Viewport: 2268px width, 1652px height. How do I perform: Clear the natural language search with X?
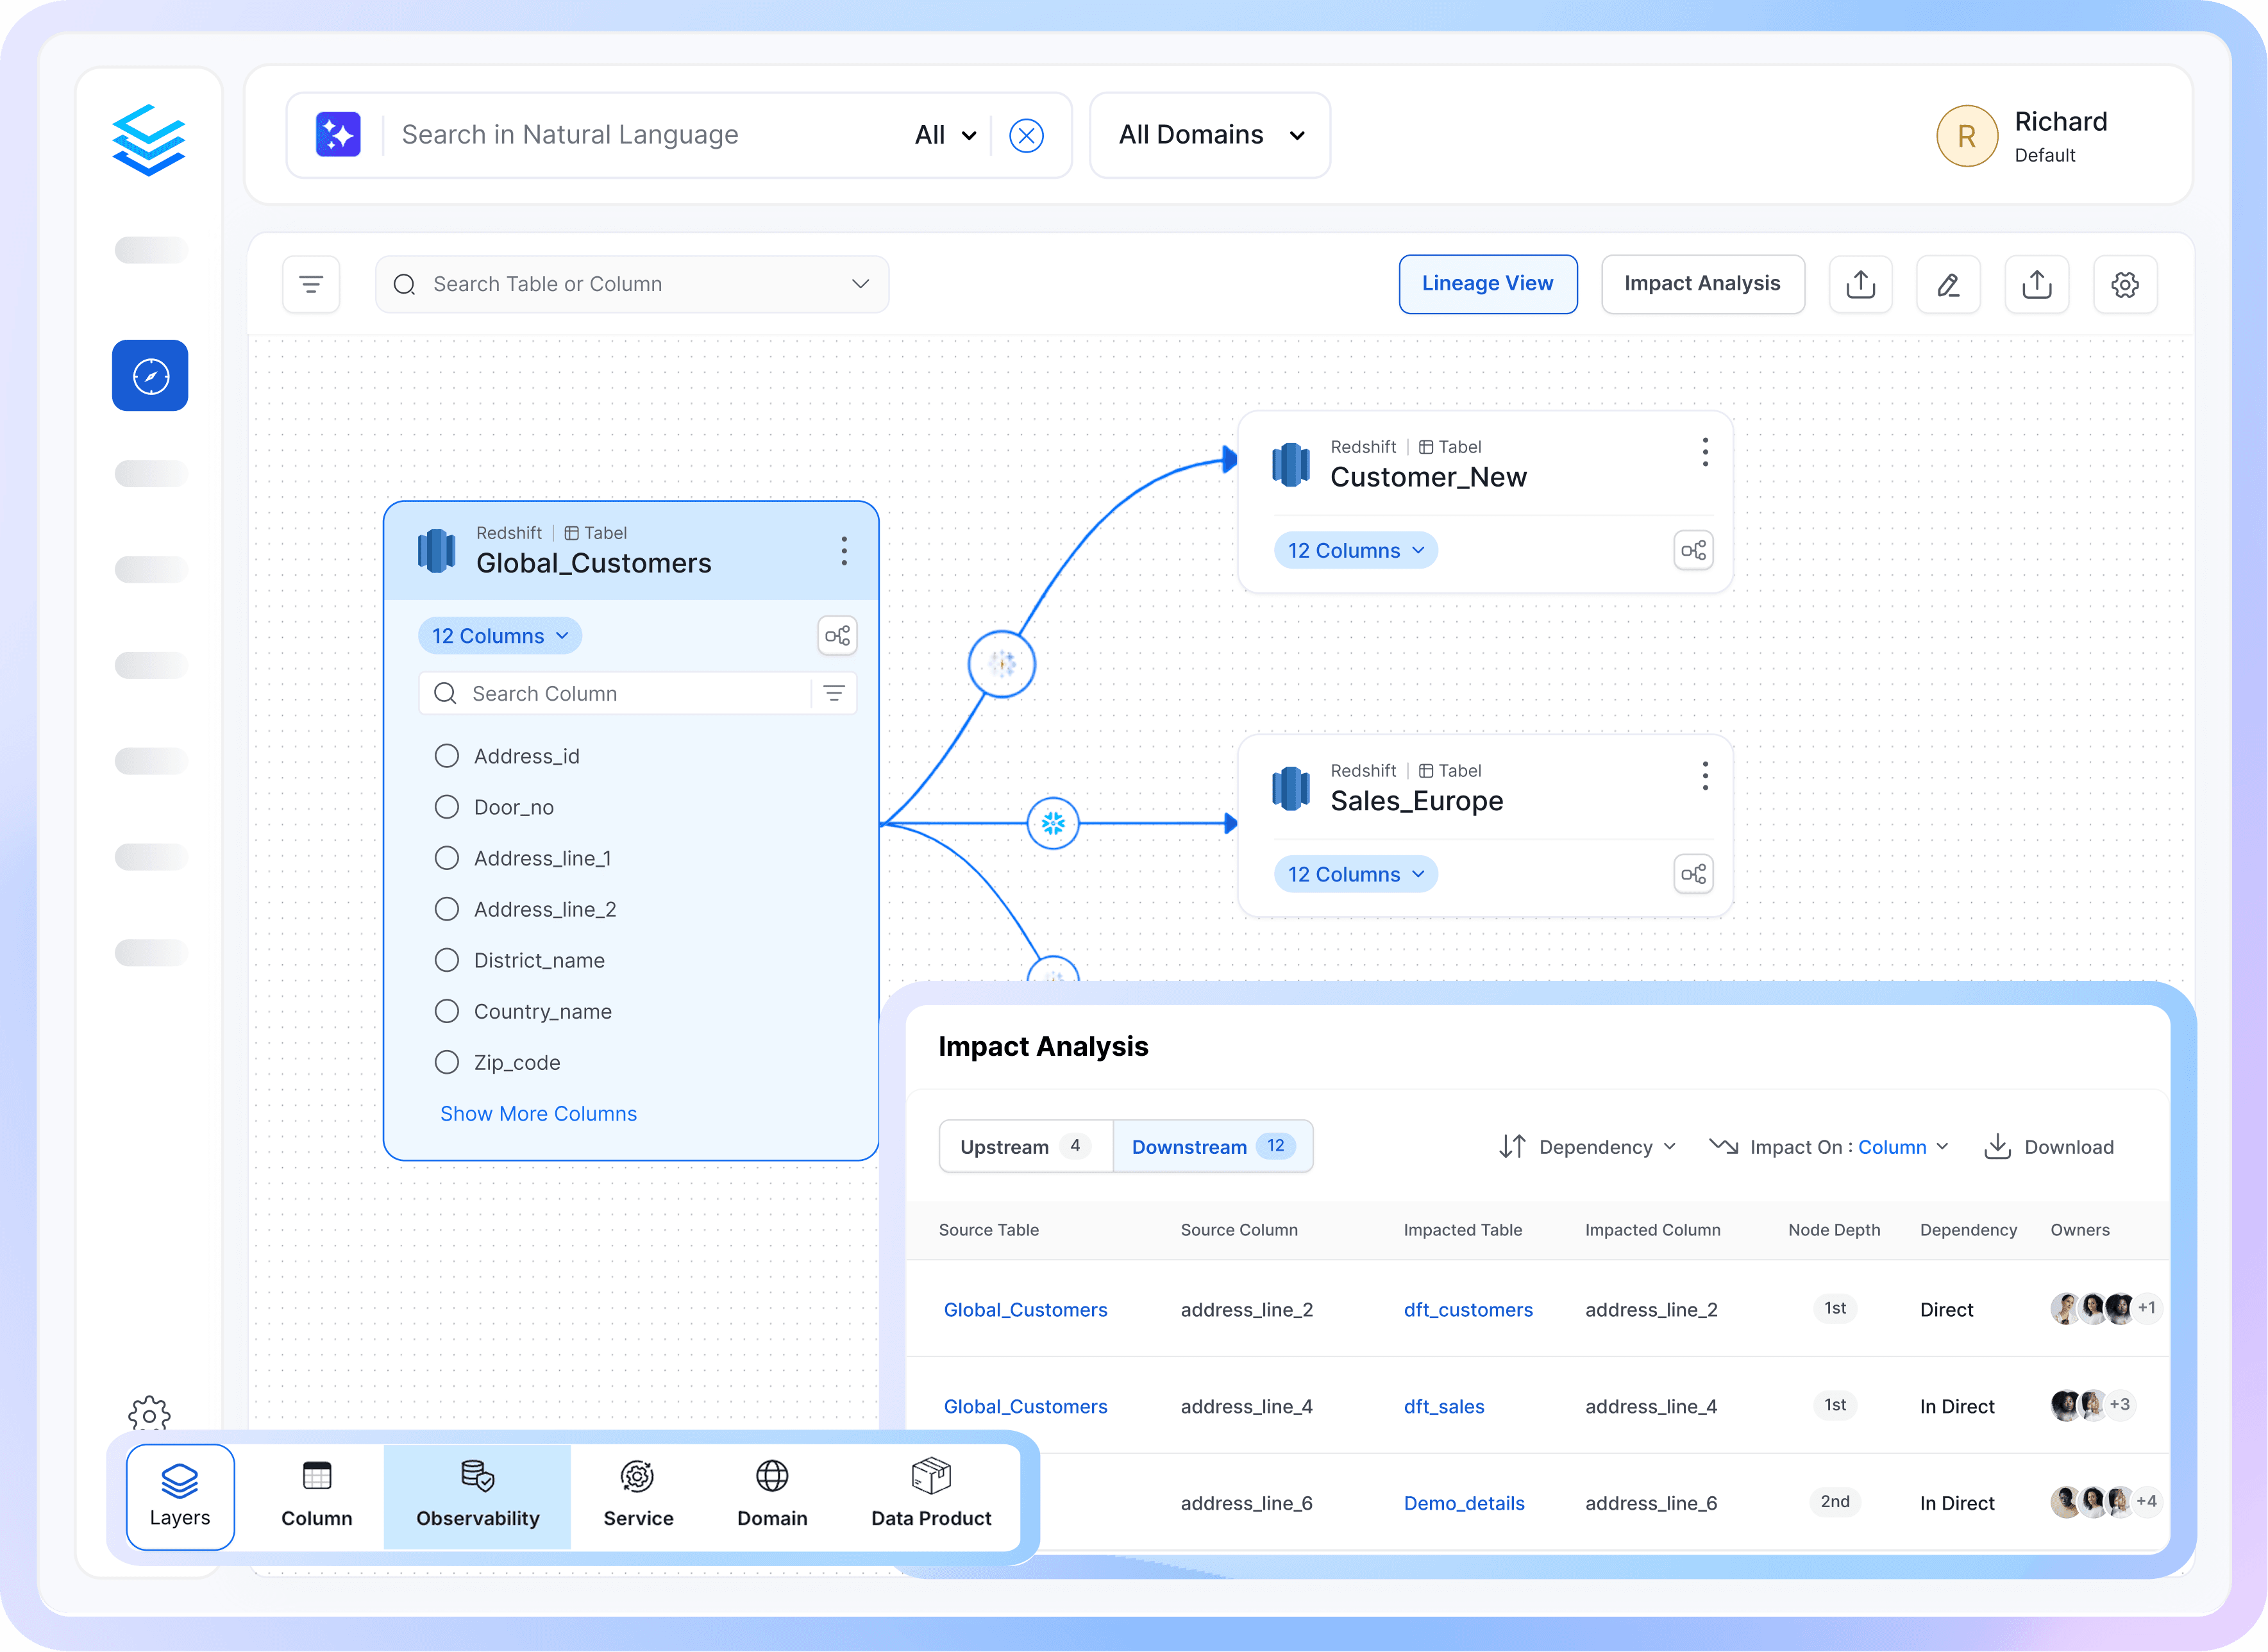[x=1026, y=135]
